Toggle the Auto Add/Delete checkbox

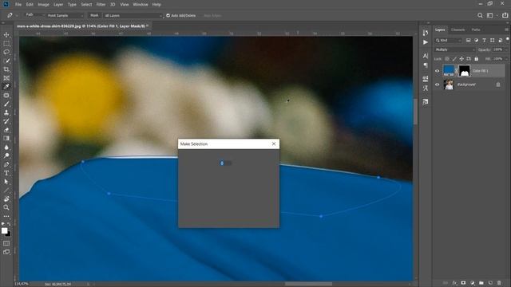(x=168, y=15)
